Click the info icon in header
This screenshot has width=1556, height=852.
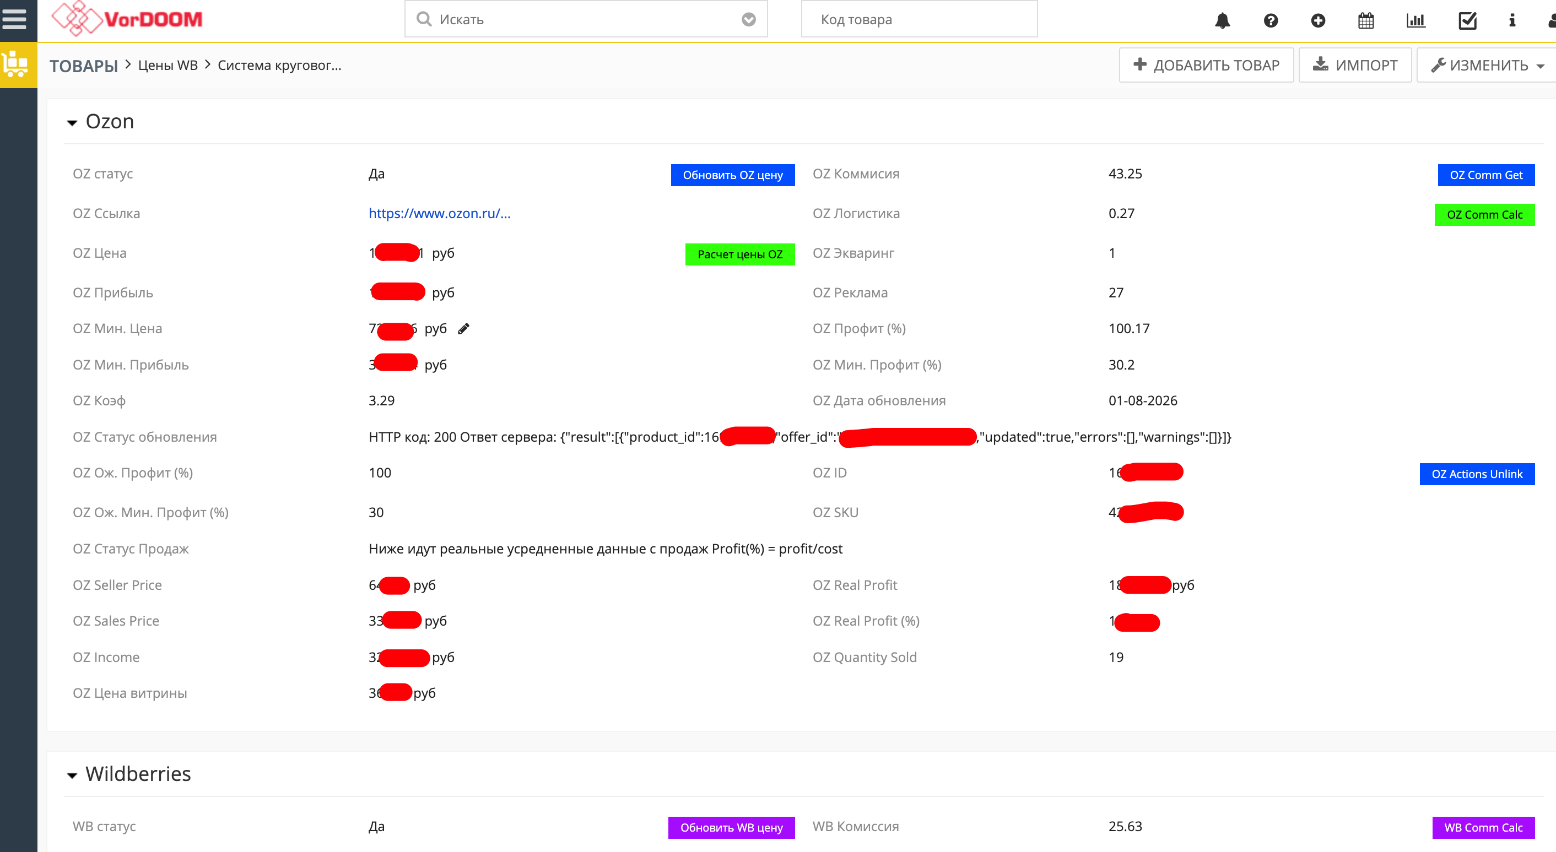[x=1512, y=20]
